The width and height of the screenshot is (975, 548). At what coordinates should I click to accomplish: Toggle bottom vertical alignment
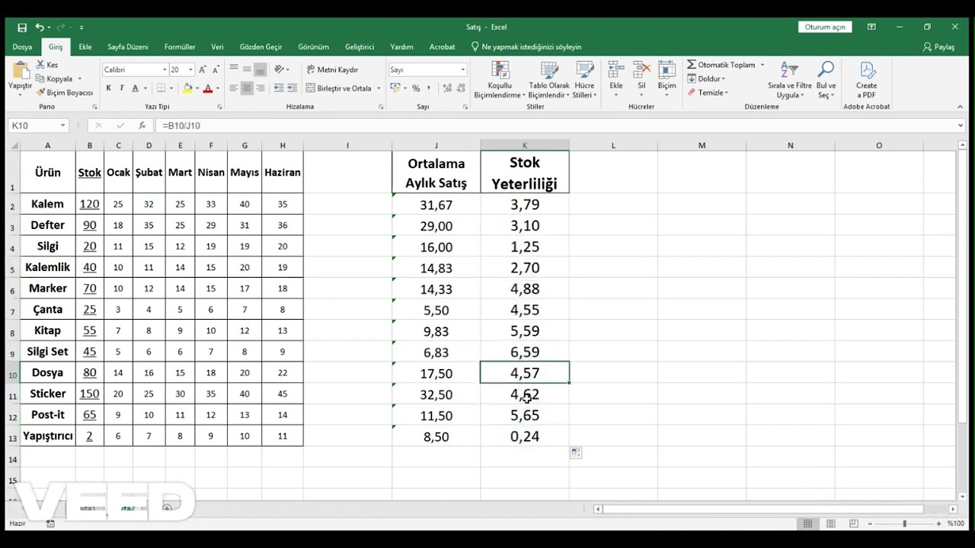pos(260,69)
